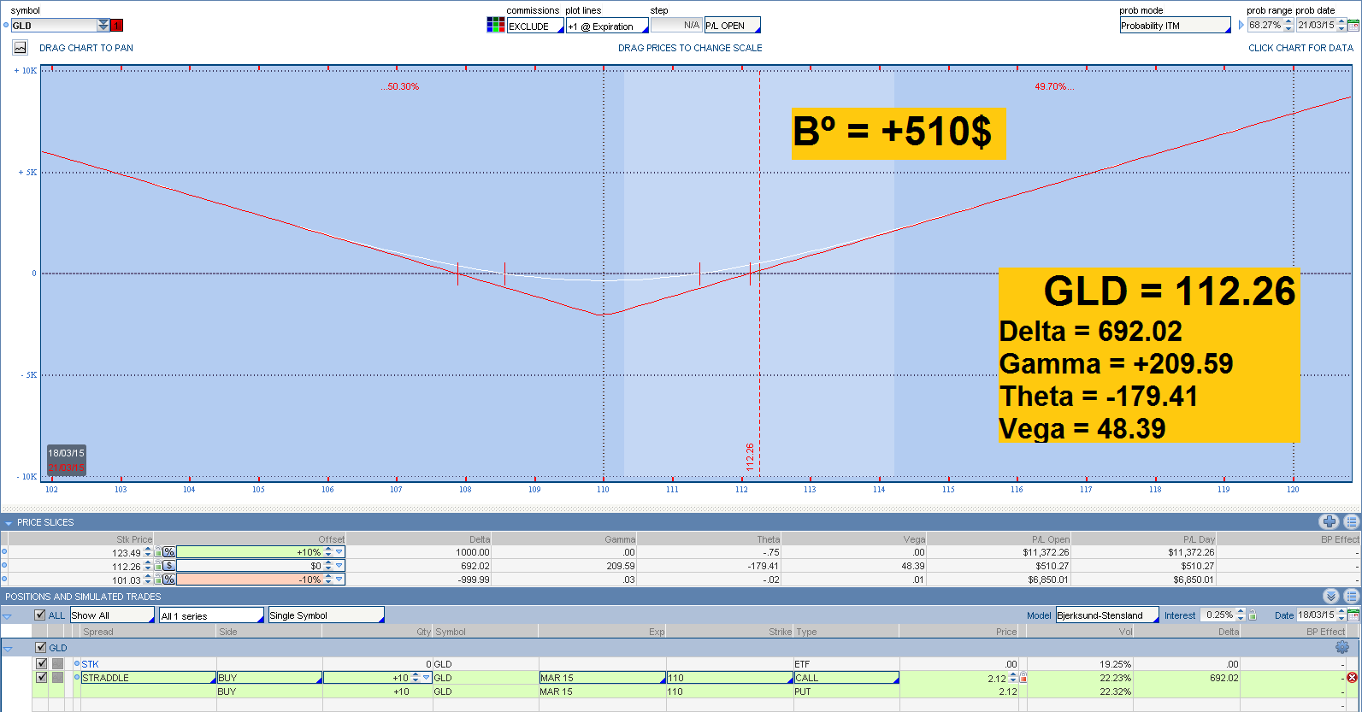
Task: Click the blue dot next to STK
Action: coord(77,664)
